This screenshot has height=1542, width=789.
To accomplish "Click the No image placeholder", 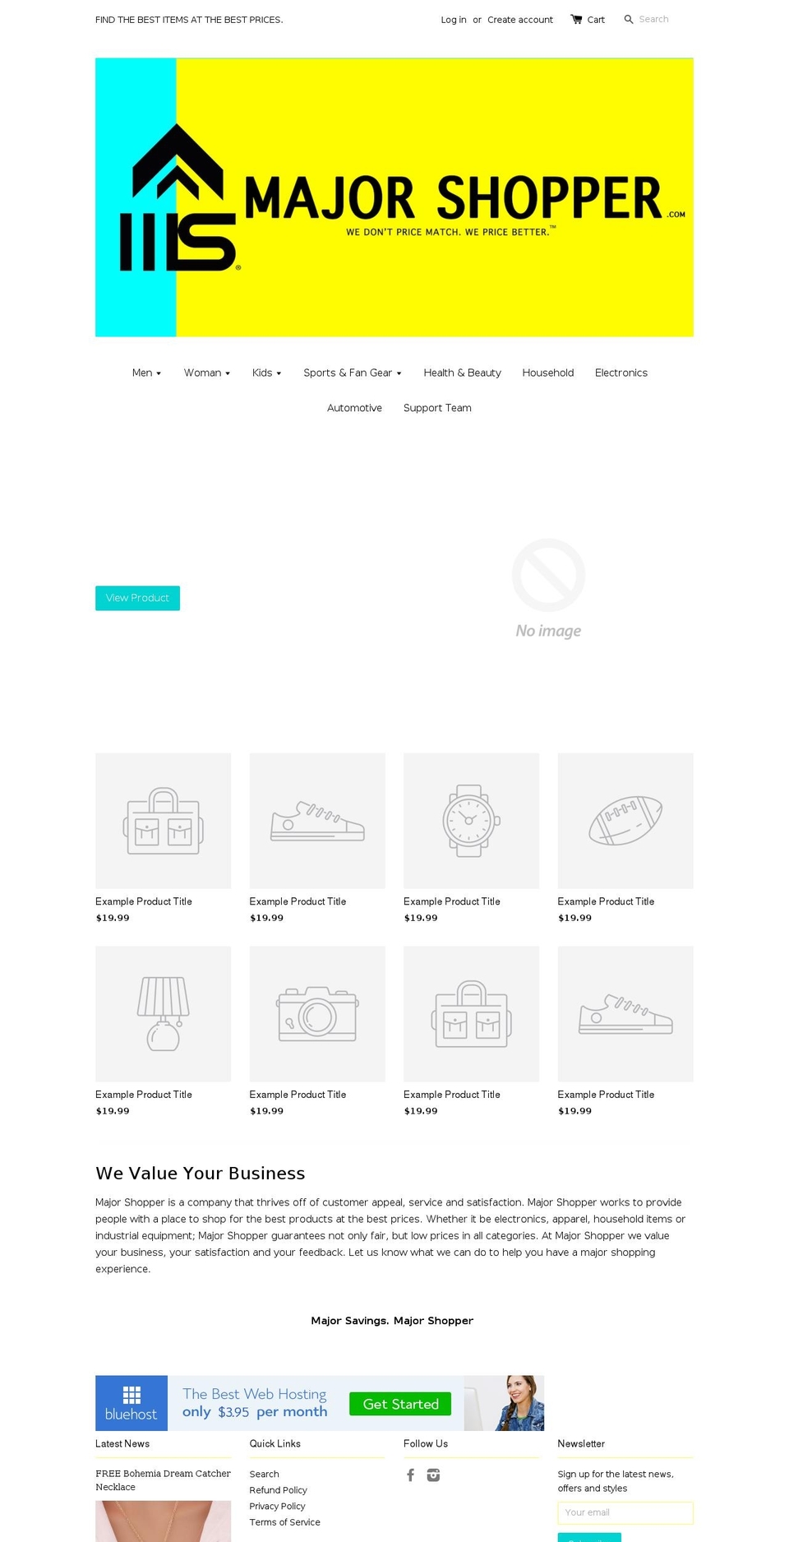I will point(548,588).
